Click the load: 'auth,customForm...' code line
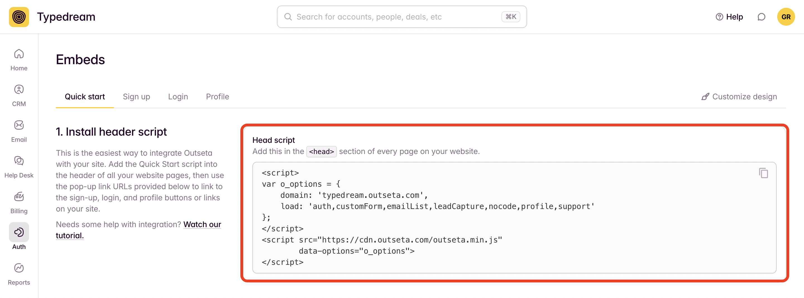The width and height of the screenshot is (804, 298). [x=437, y=206]
